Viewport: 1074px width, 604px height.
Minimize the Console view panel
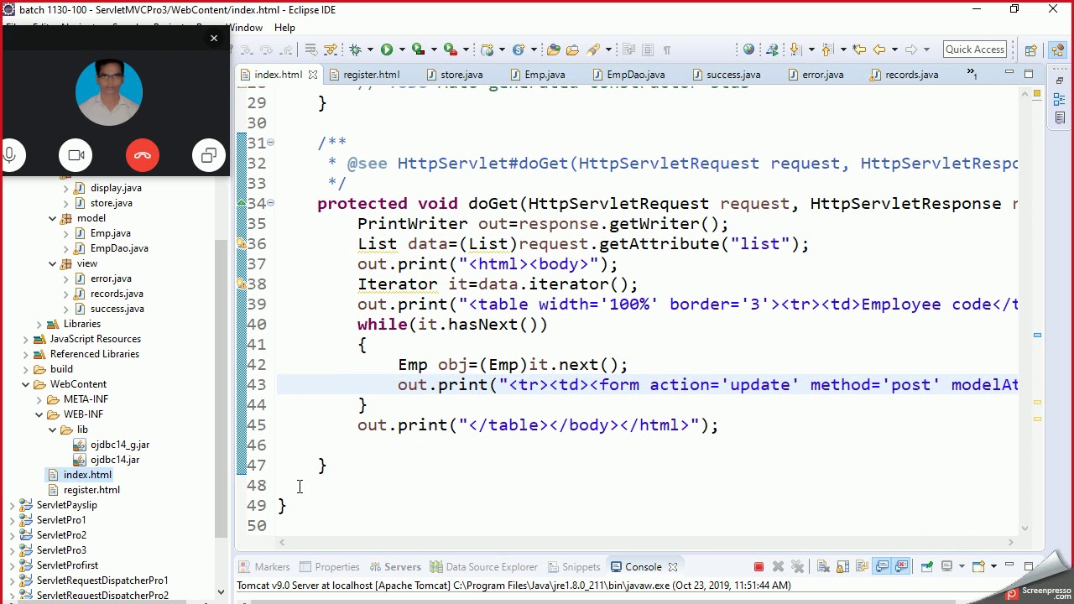click(1009, 566)
